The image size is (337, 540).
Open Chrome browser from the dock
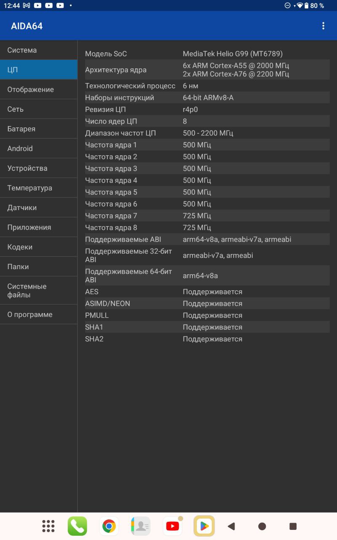coord(109,526)
